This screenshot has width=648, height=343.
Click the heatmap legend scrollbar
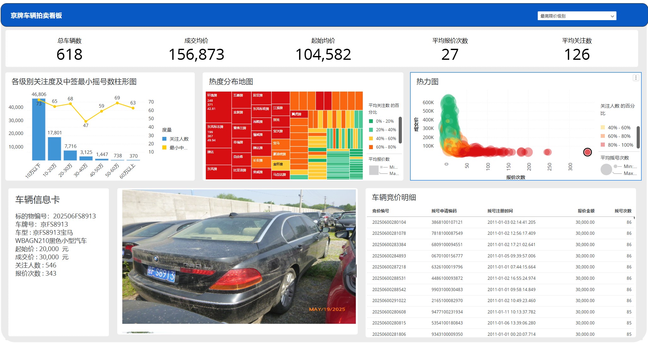tap(638, 137)
